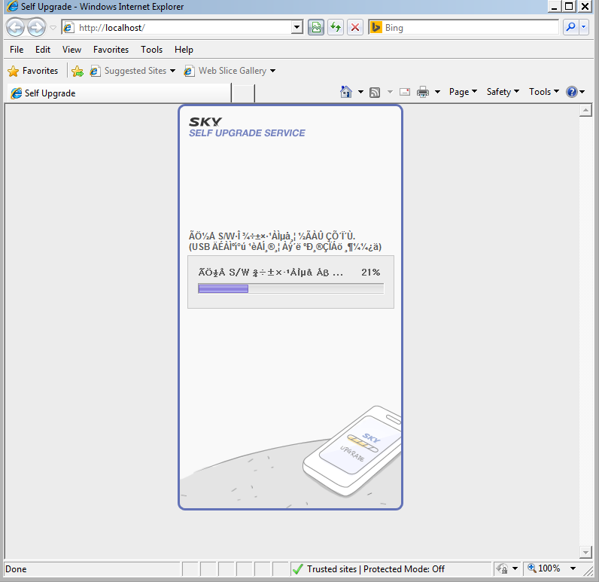This screenshot has height=582, width=599.
Task: Open Suggested Sites link
Action: click(129, 71)
